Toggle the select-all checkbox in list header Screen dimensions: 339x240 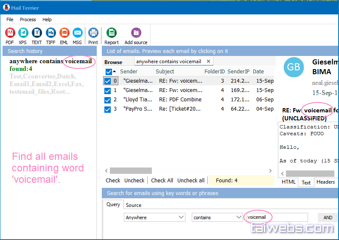pos(109,72)
